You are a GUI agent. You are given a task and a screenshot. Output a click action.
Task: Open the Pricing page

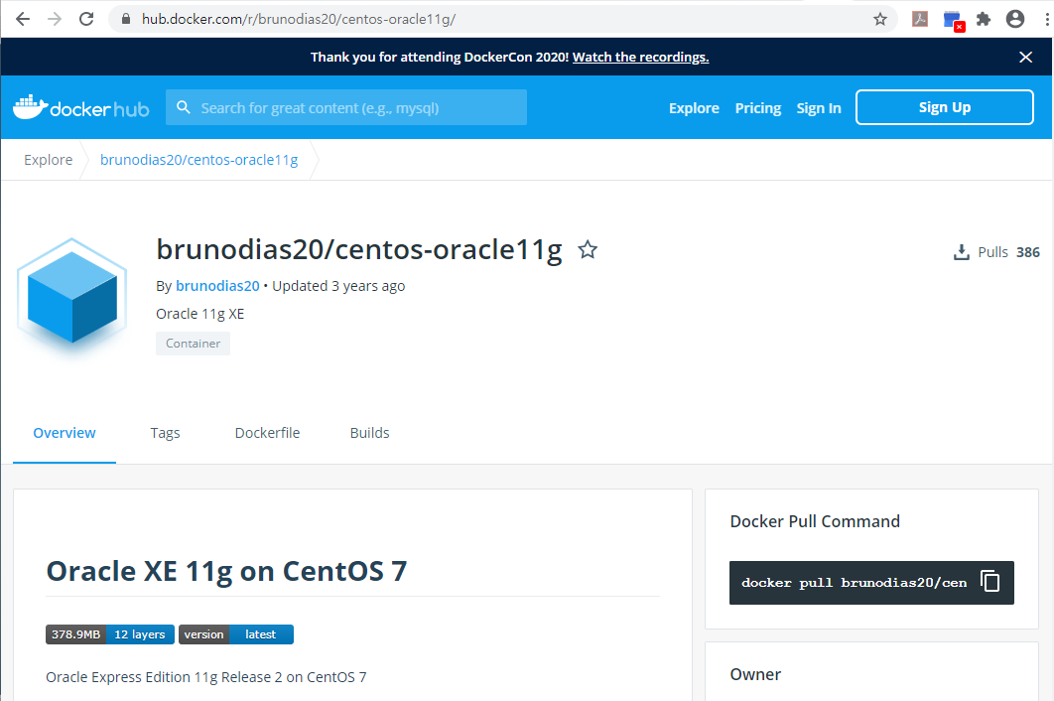click(x=757, y=108)
